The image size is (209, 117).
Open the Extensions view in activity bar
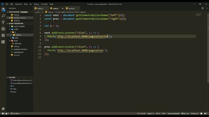pyautogui.click(x=3, y=35)
